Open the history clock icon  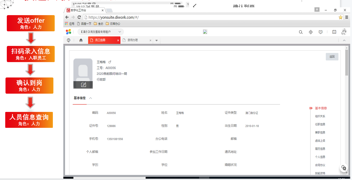(x=69, y=40)
